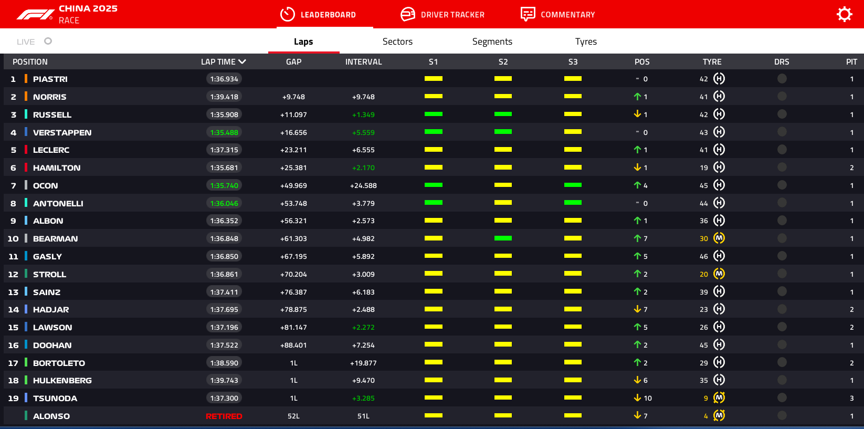Click Piastri's hard tyre icon
864x429 pixels.
coord(719,79)
